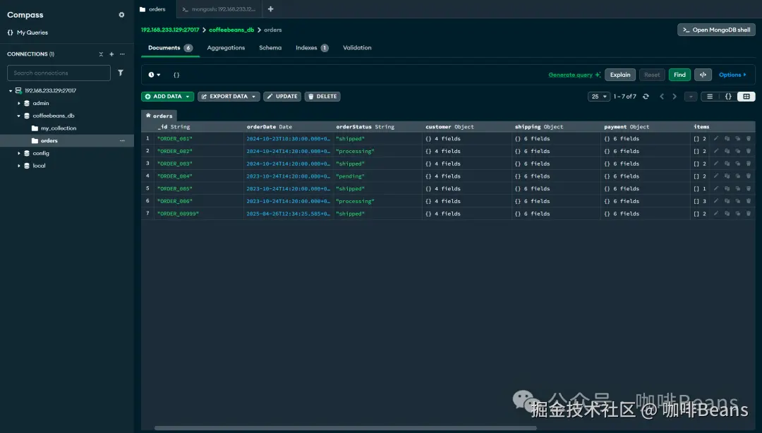This screenshot has width=762, height=433.
Task: Click the Reset button
Action: click(x=652, y=75)
